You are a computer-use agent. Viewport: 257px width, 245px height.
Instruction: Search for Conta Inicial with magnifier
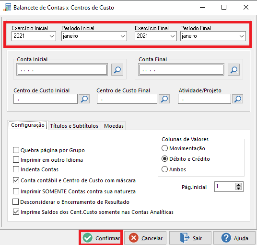(117, 70)
